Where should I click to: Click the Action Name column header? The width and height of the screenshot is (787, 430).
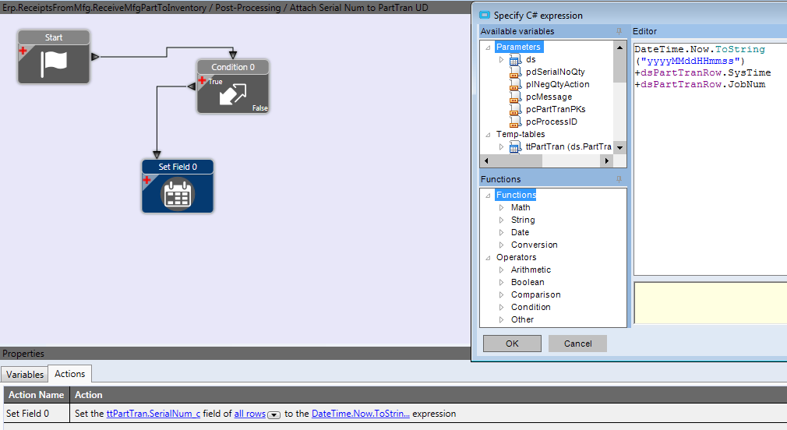click(36, 396)
